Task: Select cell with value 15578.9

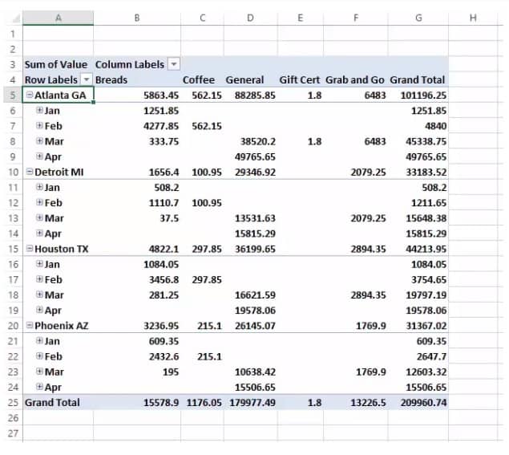Action: pos(137,402)
